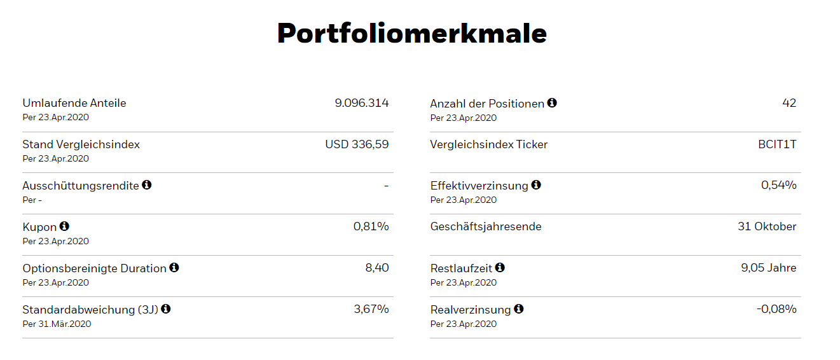Select the Umlaufende Anteile label
This screenshot has height=360, width=840.
point(74,103)
